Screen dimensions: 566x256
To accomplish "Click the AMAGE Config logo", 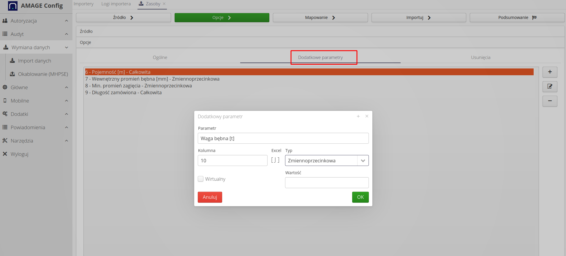I will pos(13,6).
